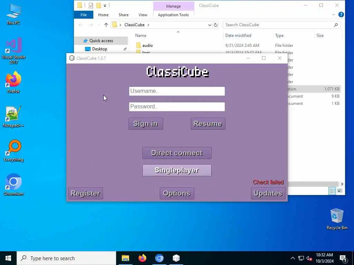Click the Explorer back arrow
This screenshot has height=265, width=354.
coord(81,25)
